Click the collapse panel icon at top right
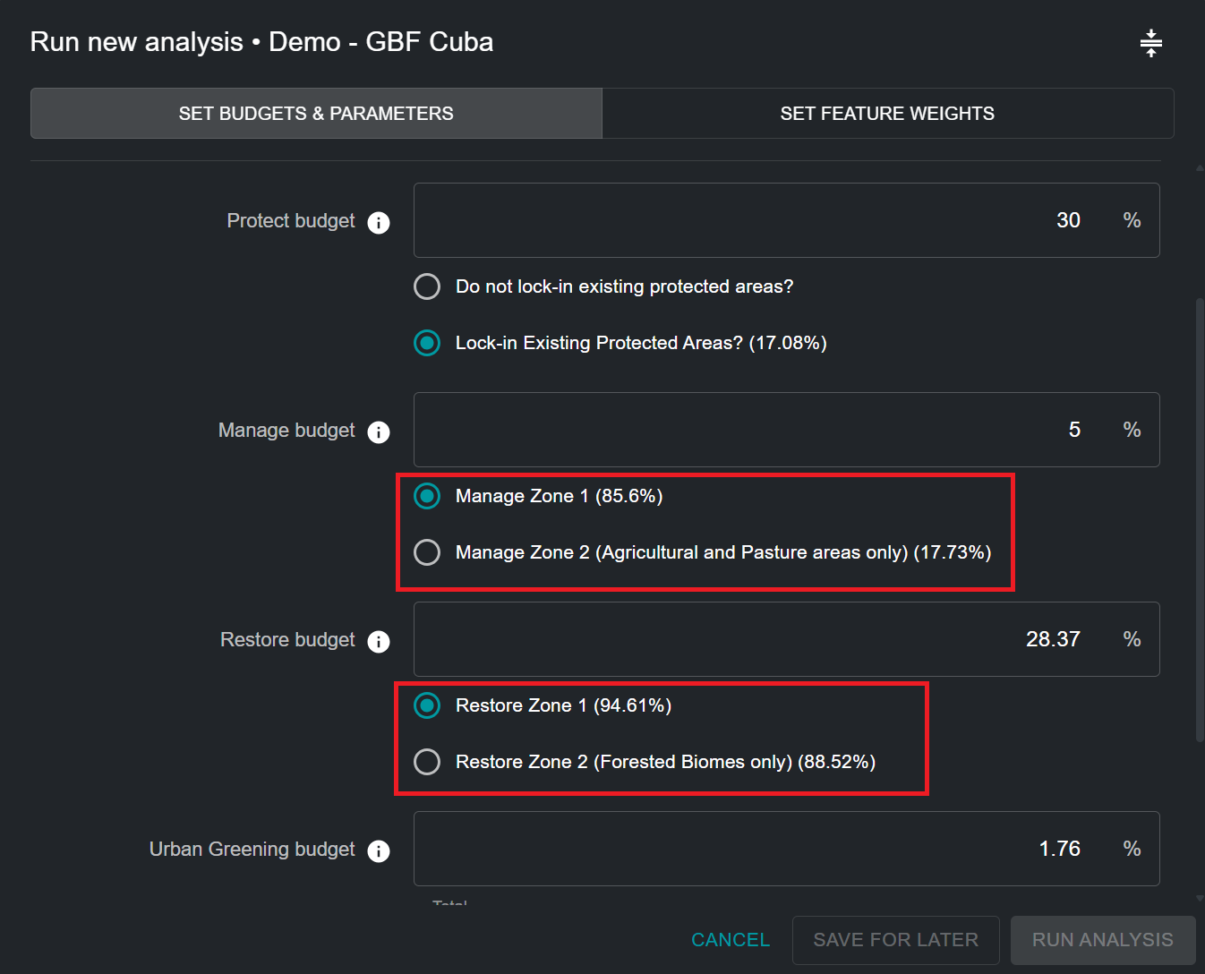The width and height of the screenshot is (1205, 974). coord(1150,43)
